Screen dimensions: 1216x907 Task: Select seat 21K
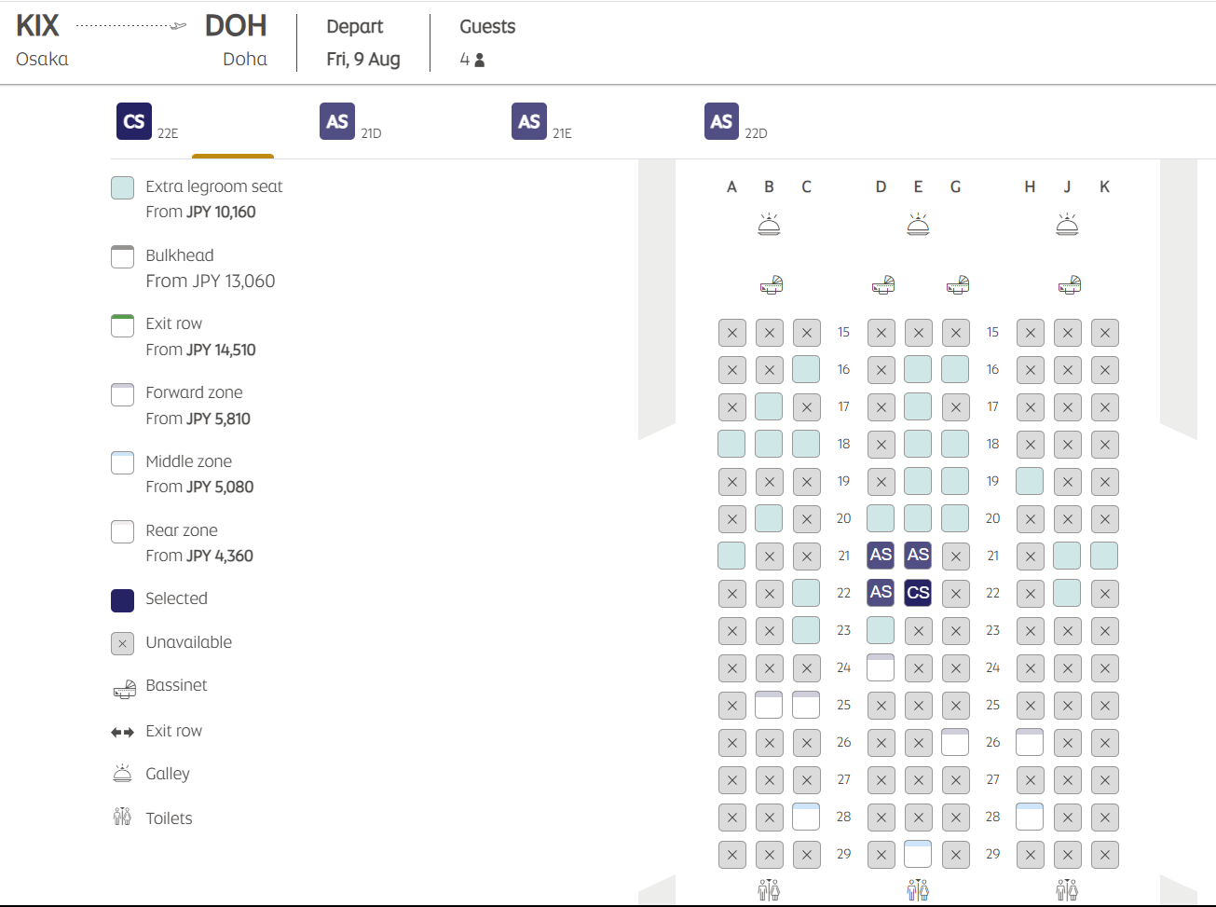point(1104,556)
